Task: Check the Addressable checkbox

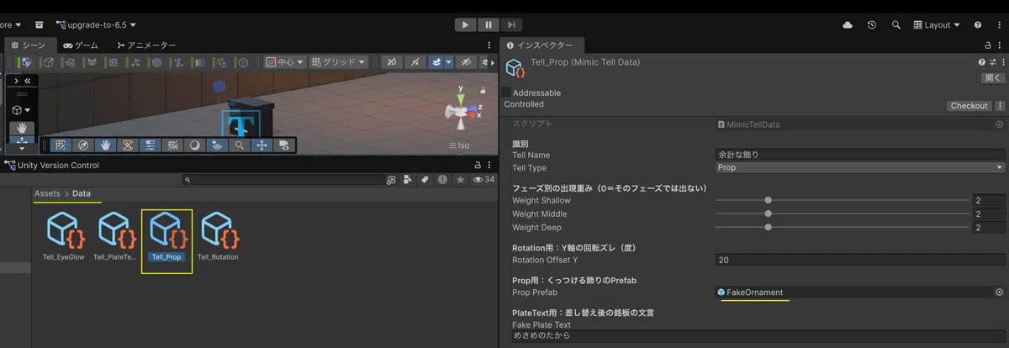Action: coord(506,92)
